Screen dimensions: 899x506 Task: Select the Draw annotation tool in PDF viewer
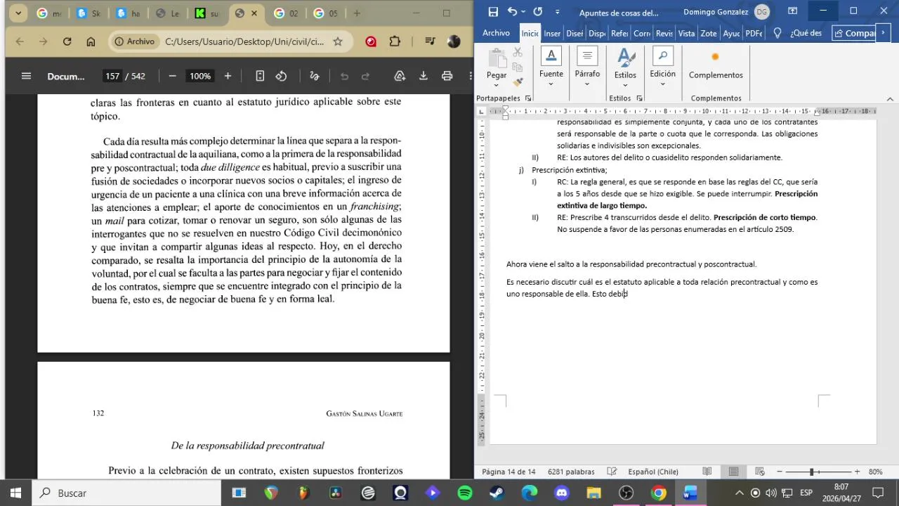point(315,76)
